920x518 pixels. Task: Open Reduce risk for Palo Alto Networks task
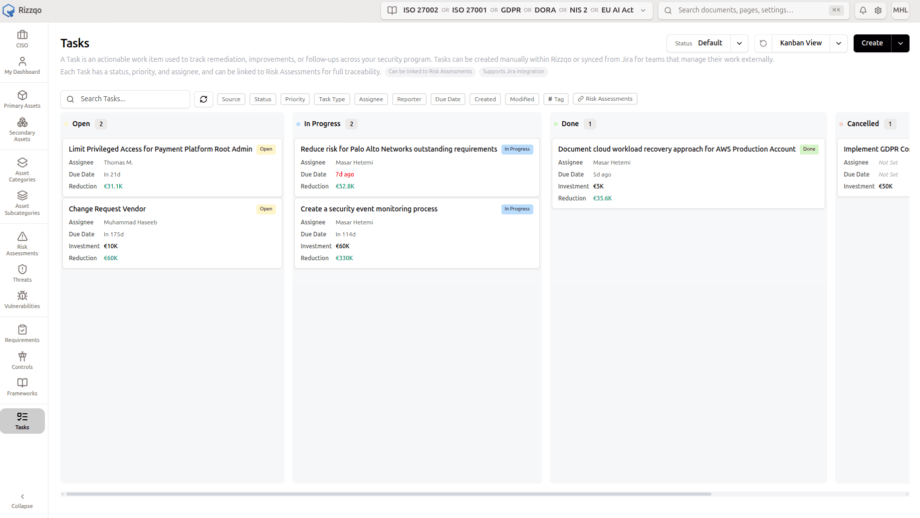click(x=417, y=168)
